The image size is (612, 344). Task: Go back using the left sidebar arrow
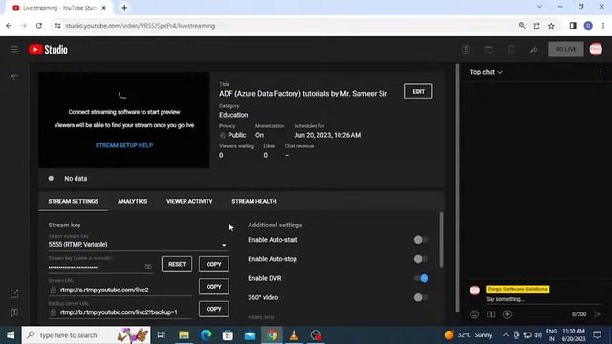14,76
